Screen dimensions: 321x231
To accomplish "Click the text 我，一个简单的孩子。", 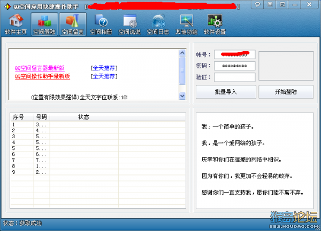I will (x=228, y=127).
